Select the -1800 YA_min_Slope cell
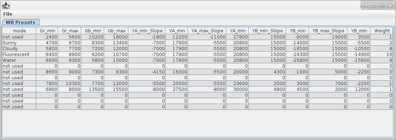Viewport: 396px width, 140px height. [147, 37]
